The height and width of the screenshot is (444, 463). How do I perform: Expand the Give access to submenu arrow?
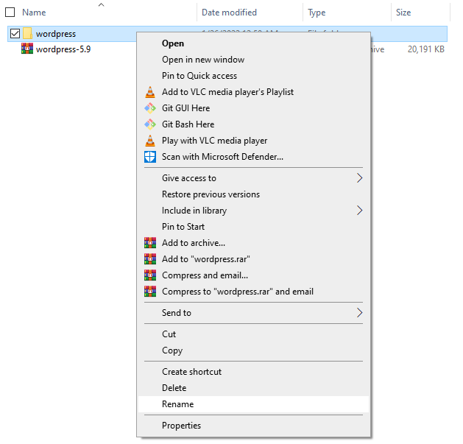[x=359, y=178]
